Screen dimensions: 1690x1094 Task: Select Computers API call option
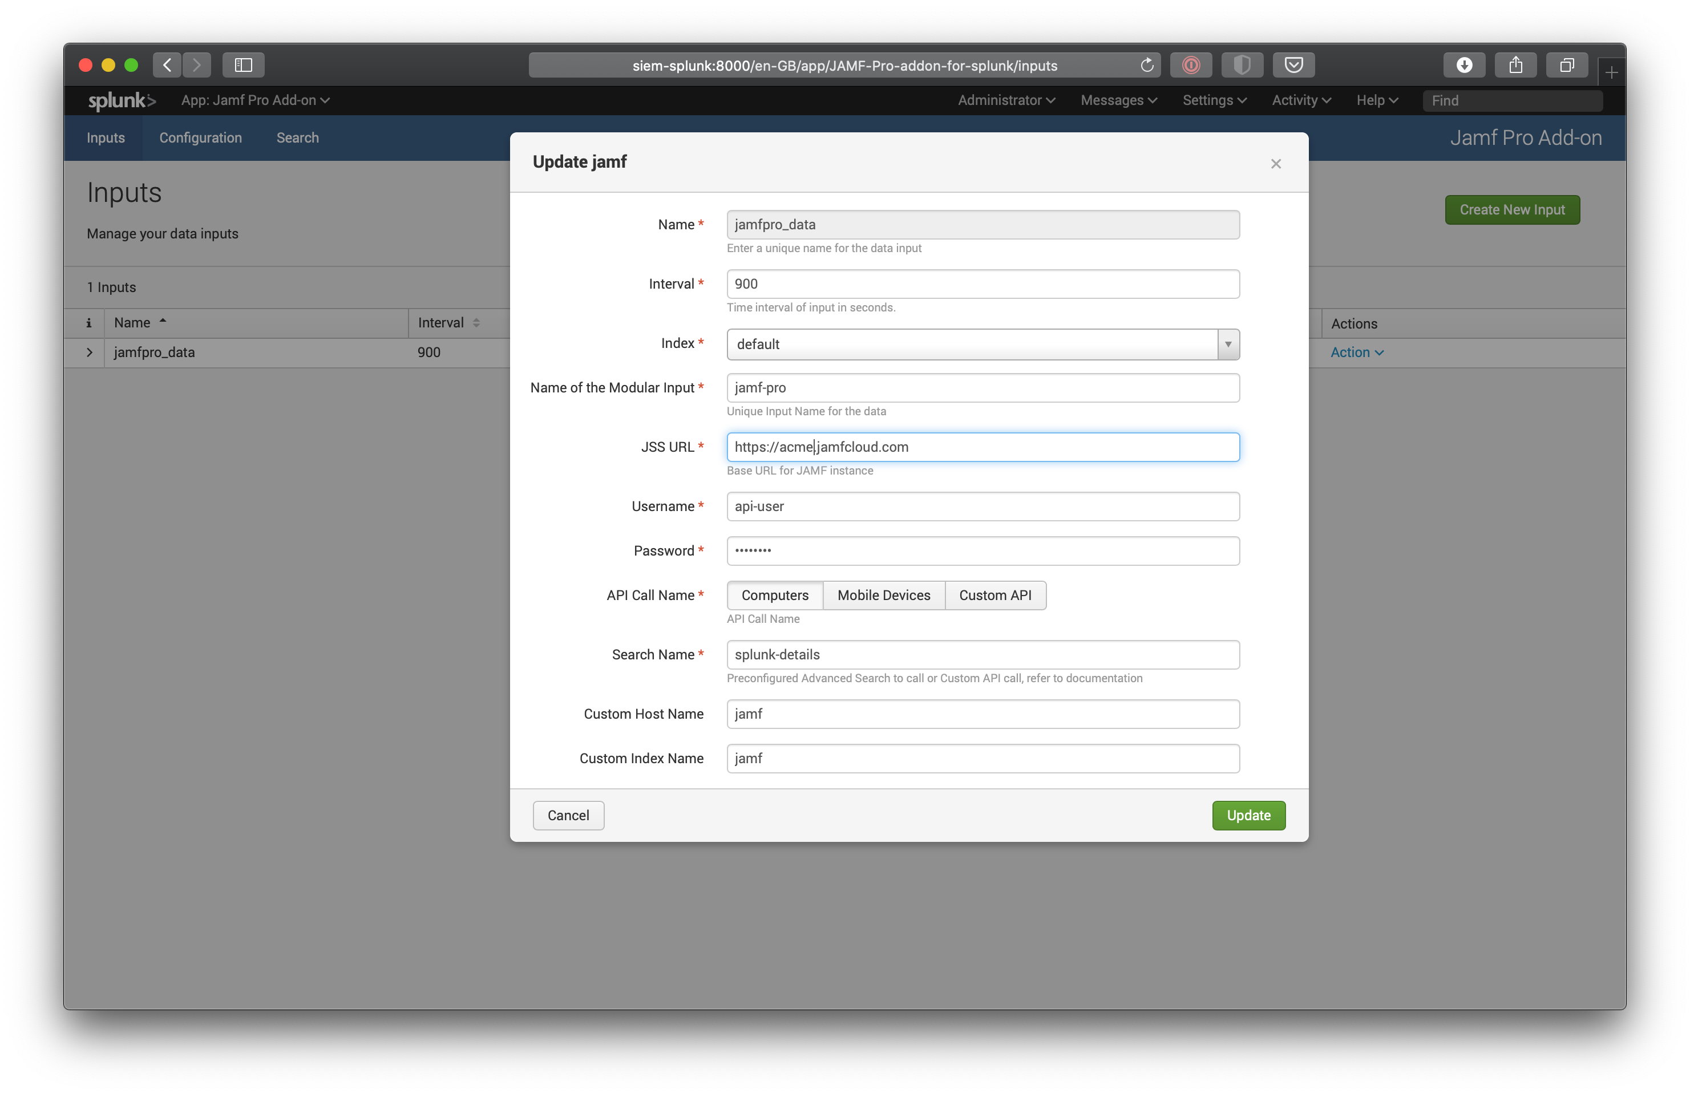(774, 595)
